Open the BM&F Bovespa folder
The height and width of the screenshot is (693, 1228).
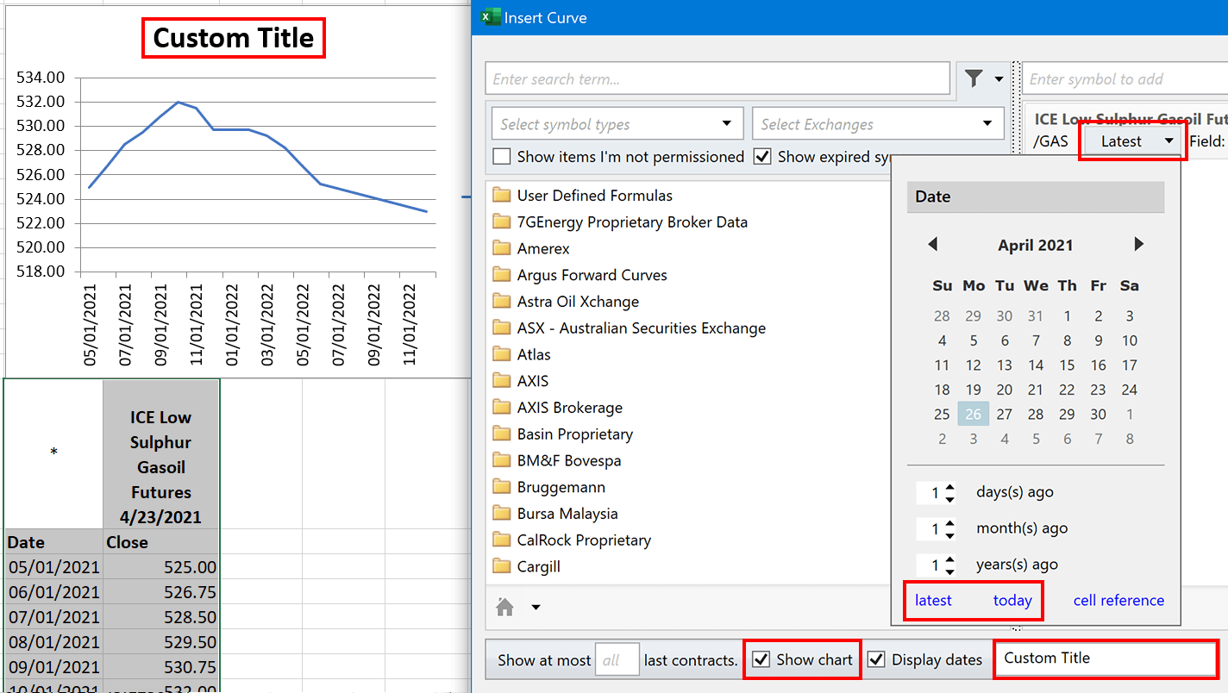tap(556, 461)
